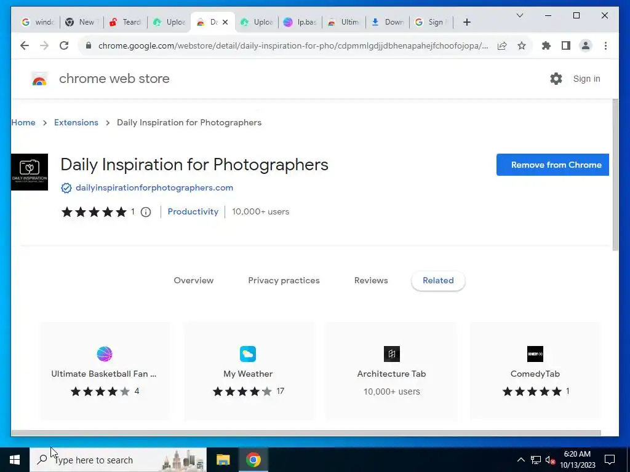Click the five-star rating of the extension
This screenshot has height=472, width=630.
click(x=94, y=212)
